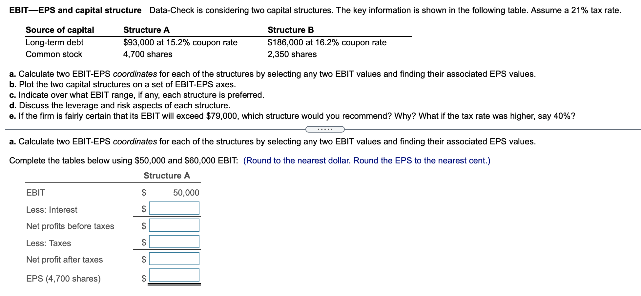Click the Long-term debt row label

[54, 42]
